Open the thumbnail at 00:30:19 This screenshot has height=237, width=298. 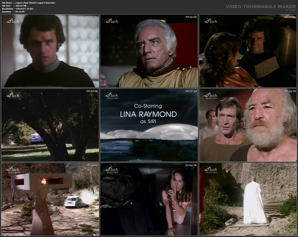tap(50, 125)
